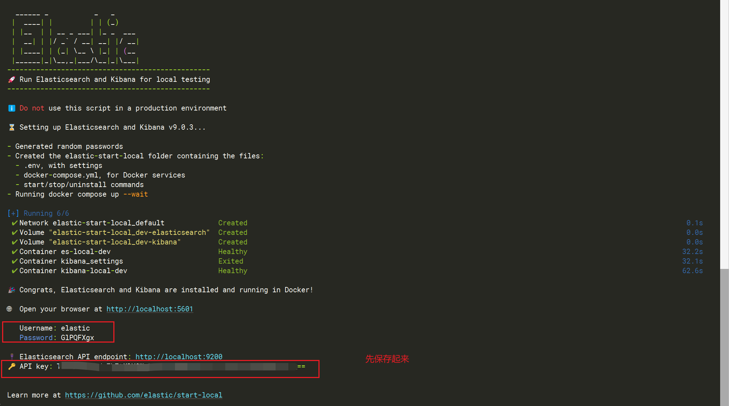729x406 pixels.
Task: Click the volume name "elastic-start-local_dev-kibana"
Action: (x=115, y=242)
